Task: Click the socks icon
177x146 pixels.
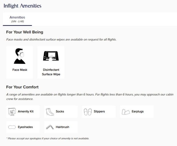Action: (x=50, y=112)
